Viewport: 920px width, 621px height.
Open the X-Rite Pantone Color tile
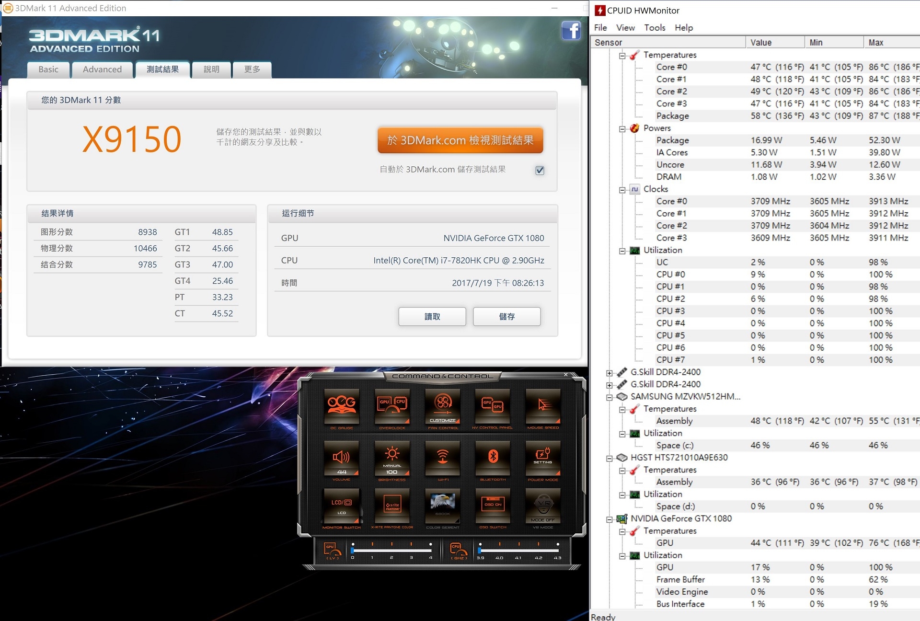pyautogui.click(x=392, y=506)
